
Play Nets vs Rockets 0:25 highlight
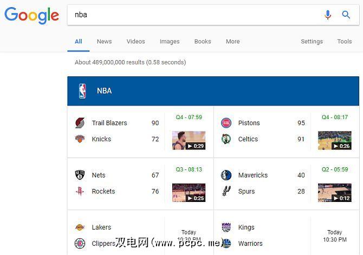pos(189,193)
